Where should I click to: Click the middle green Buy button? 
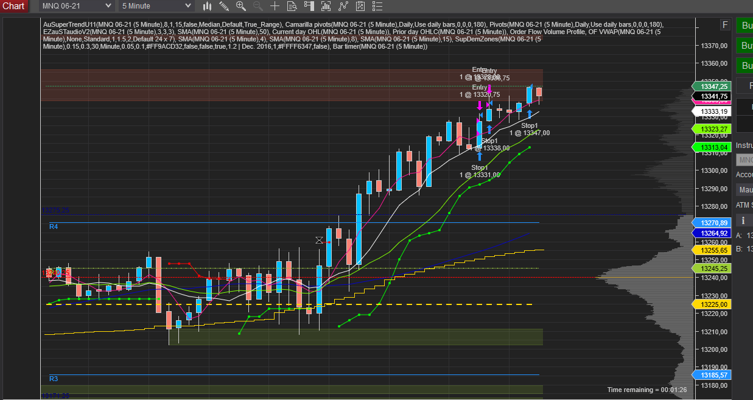[744, 46]
